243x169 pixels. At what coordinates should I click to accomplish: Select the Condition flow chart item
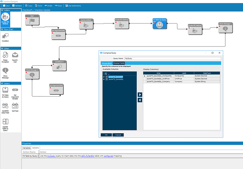(5, 38)
